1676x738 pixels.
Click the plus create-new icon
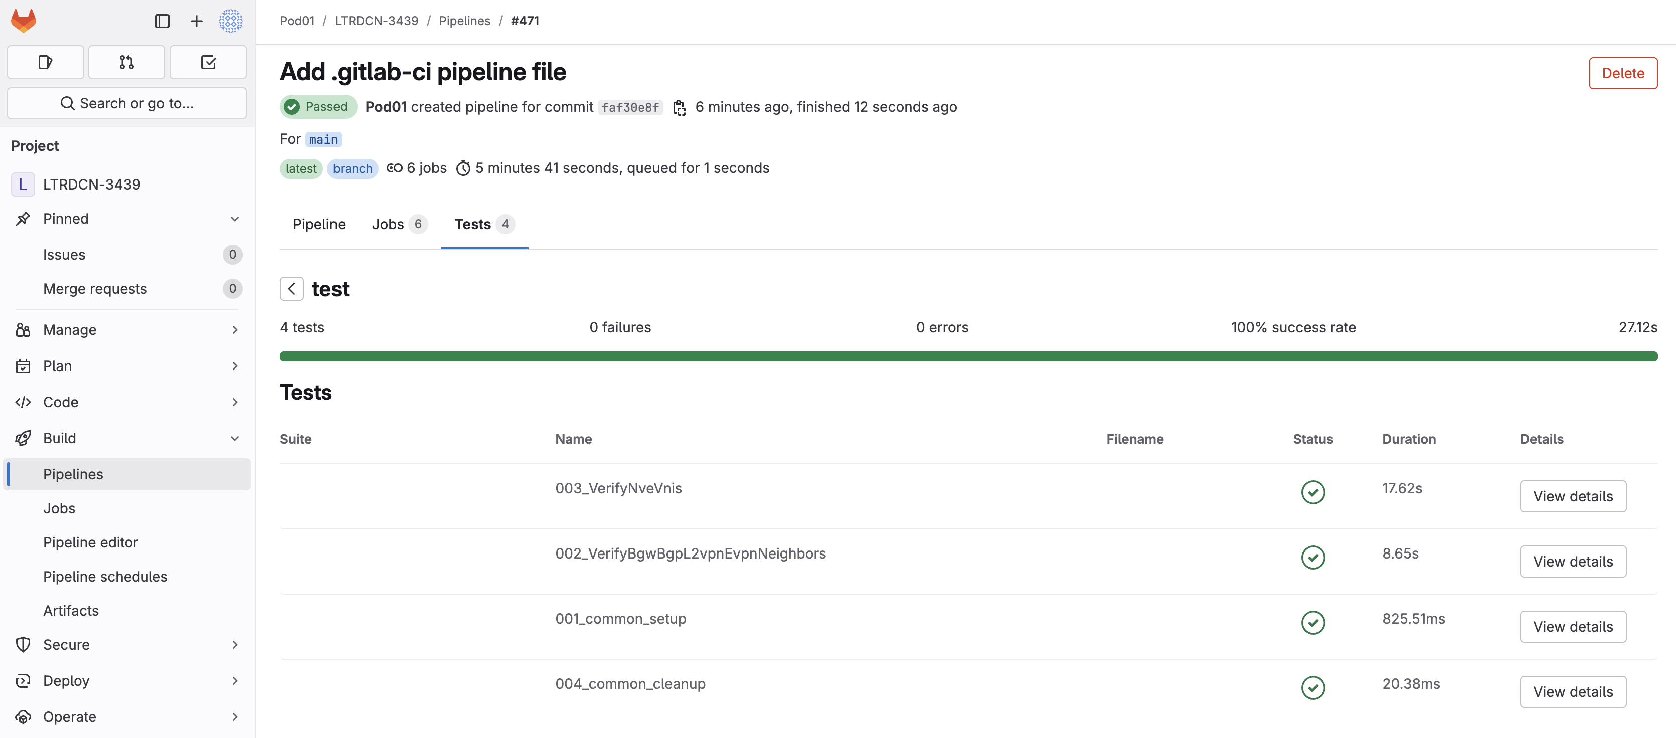point(196,21)
